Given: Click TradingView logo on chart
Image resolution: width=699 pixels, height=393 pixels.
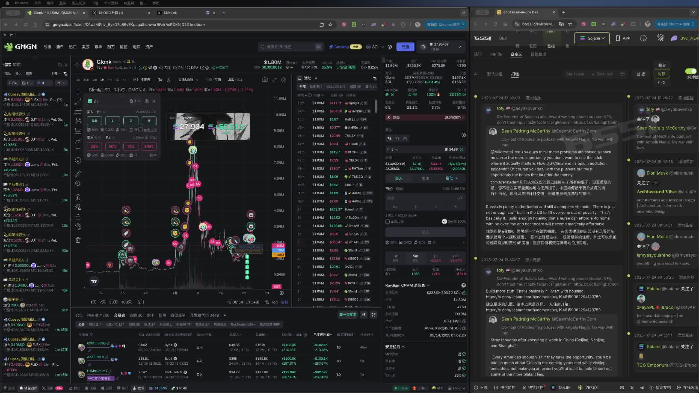Looking at the screenshot, I should click(x=94, y=281).
